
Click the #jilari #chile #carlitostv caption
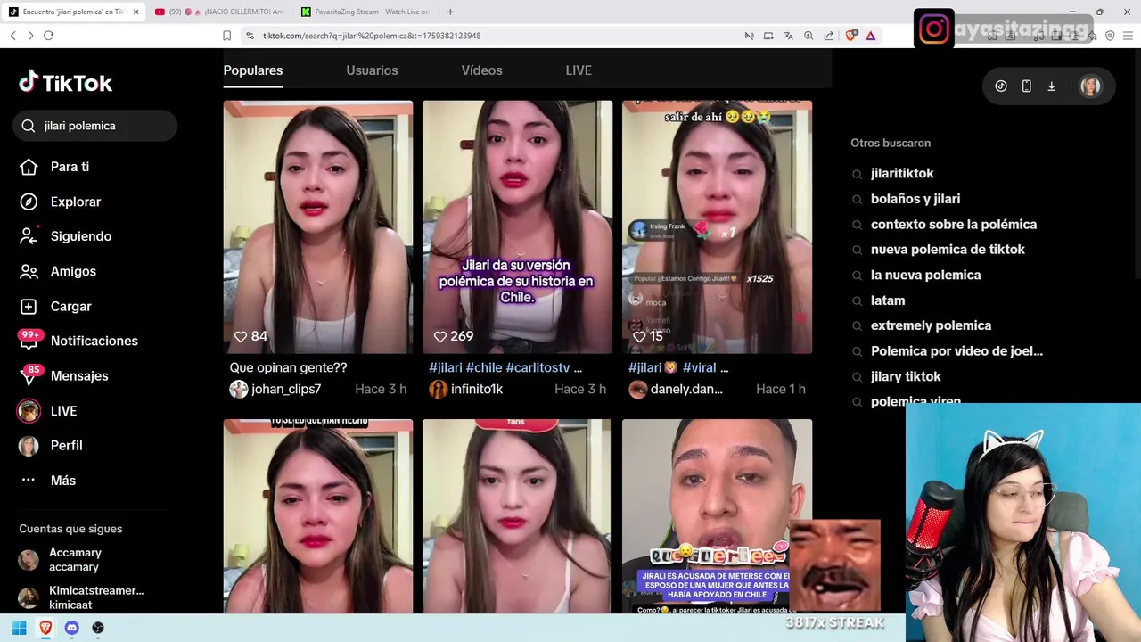[x=505, y=367]
